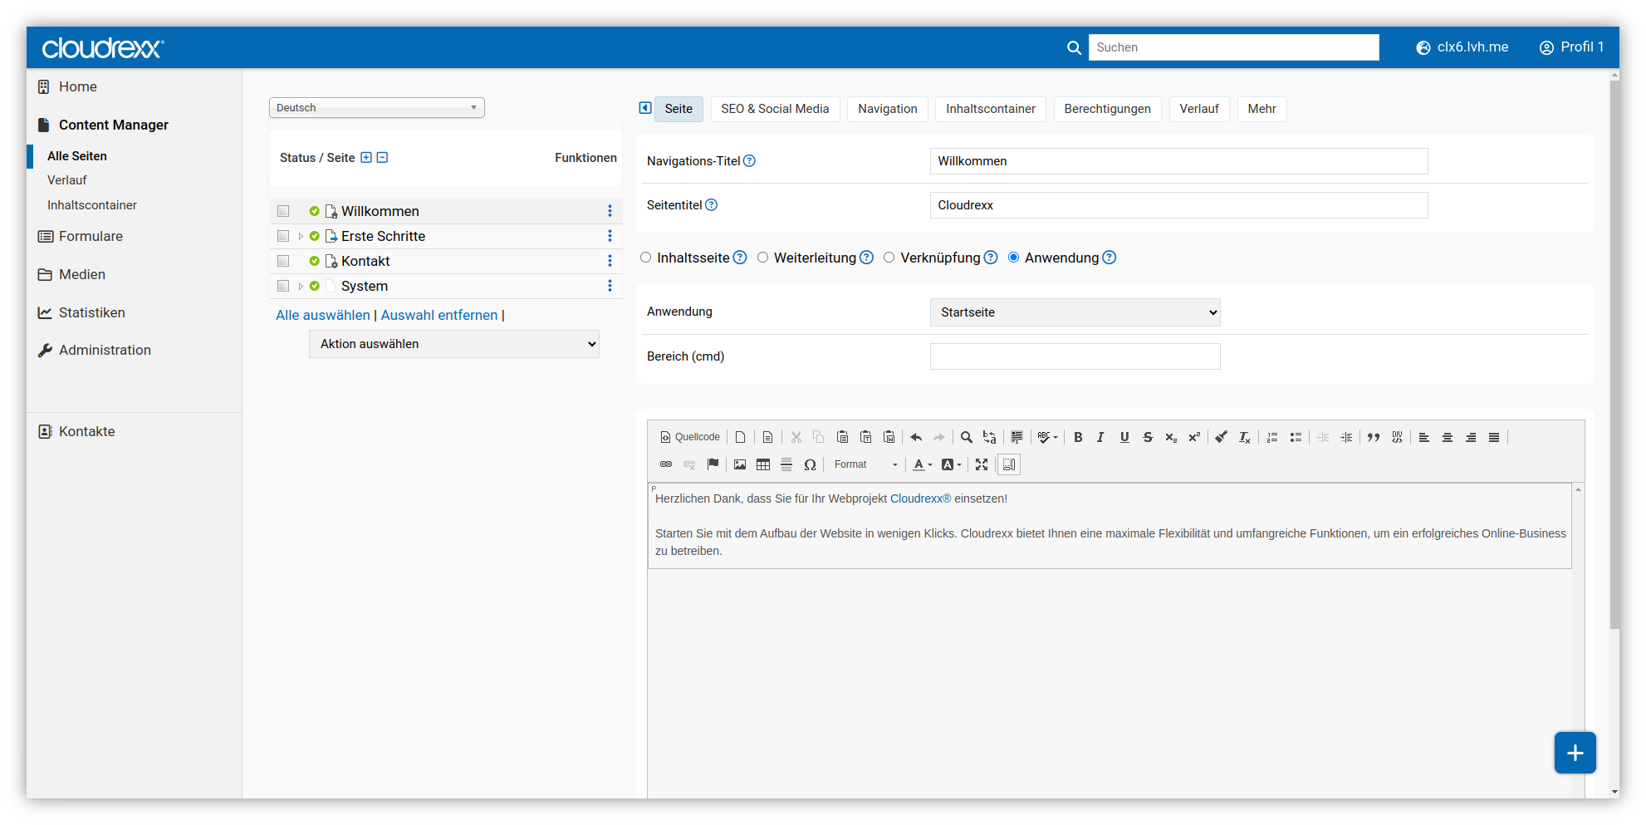Switch to SEO & Social Media tab
The height and width of the screenshot is (825, 1646).
(x=775, y=109)
